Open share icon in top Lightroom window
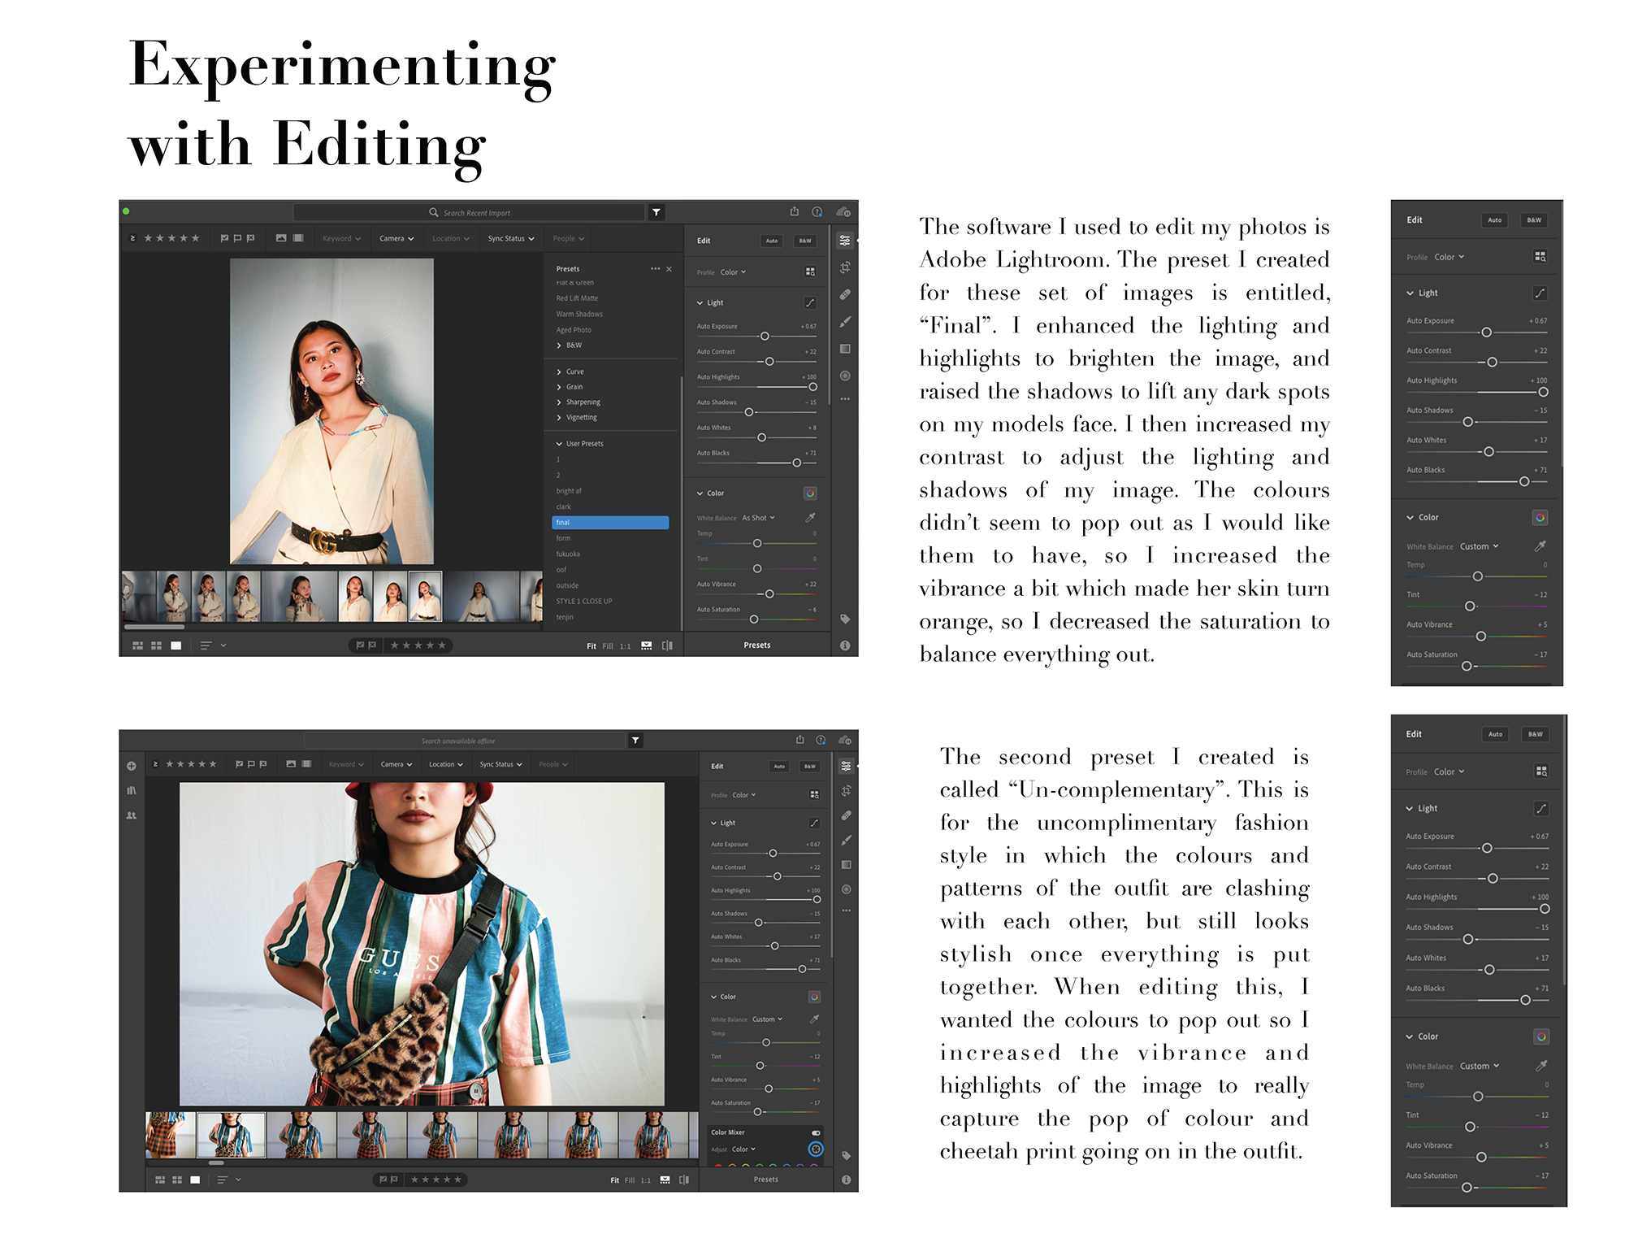This screenshot has height=1256, width=1625. (x=794, y=211)
